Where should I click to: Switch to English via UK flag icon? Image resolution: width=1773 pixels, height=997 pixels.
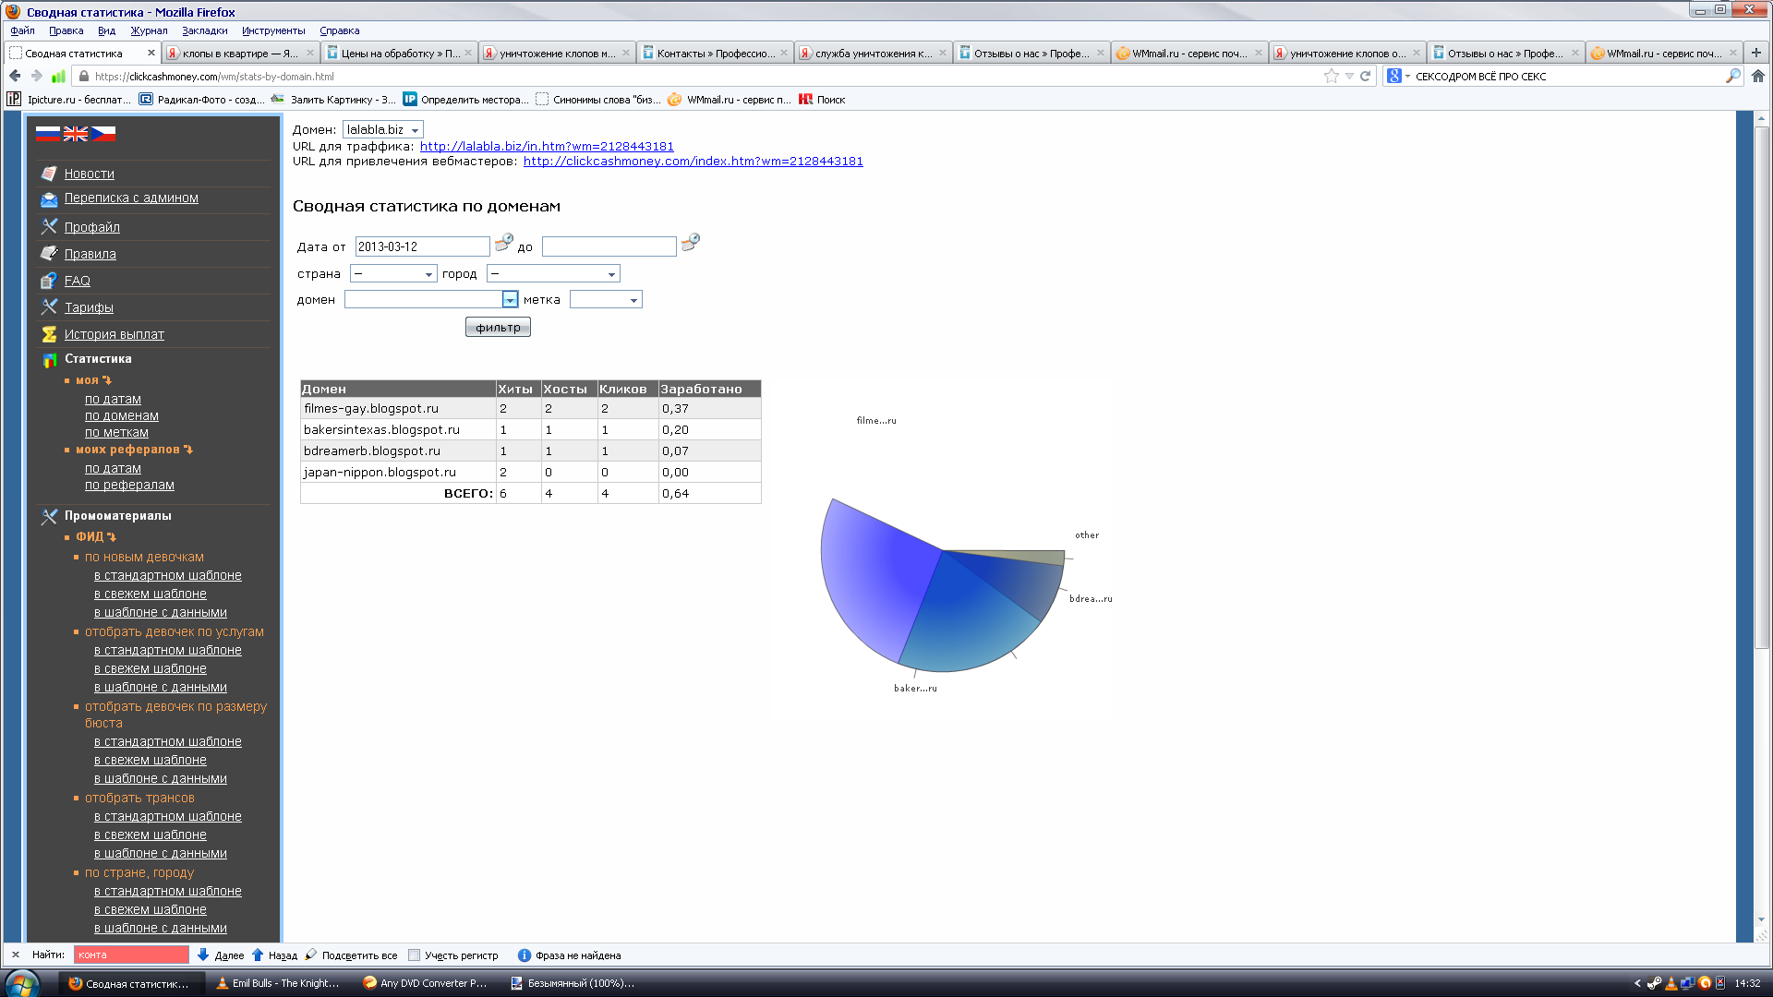(x=76, y=134)
